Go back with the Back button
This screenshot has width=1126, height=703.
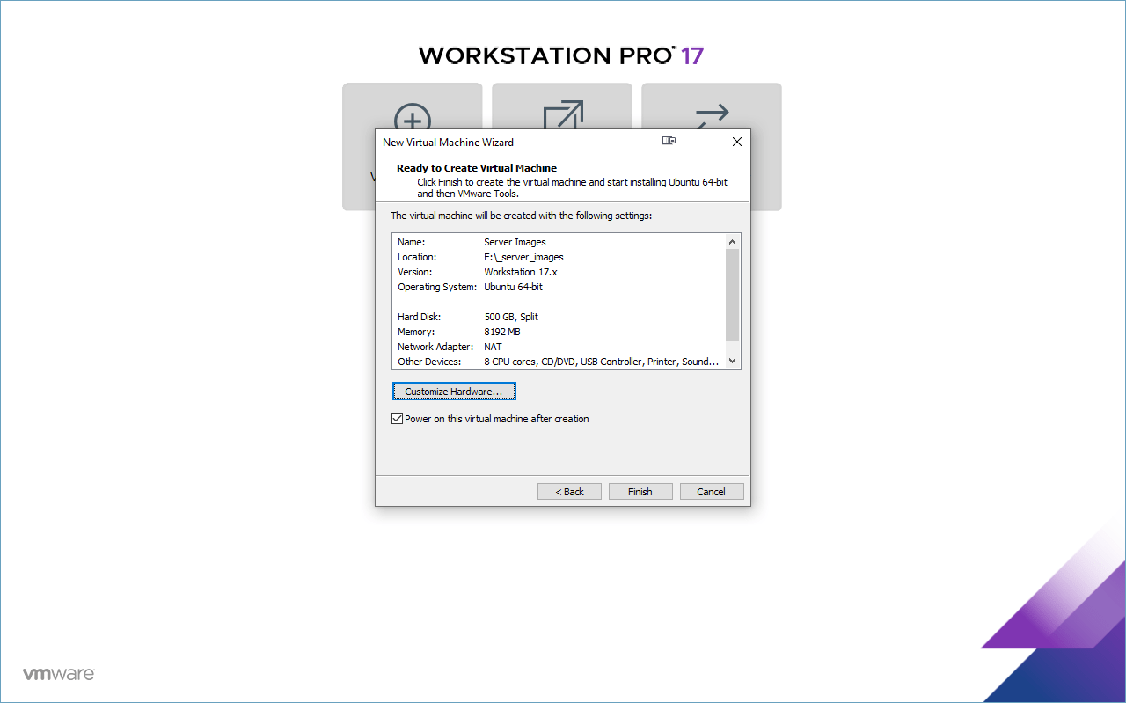pyautogui.click(x=569, y=492)
